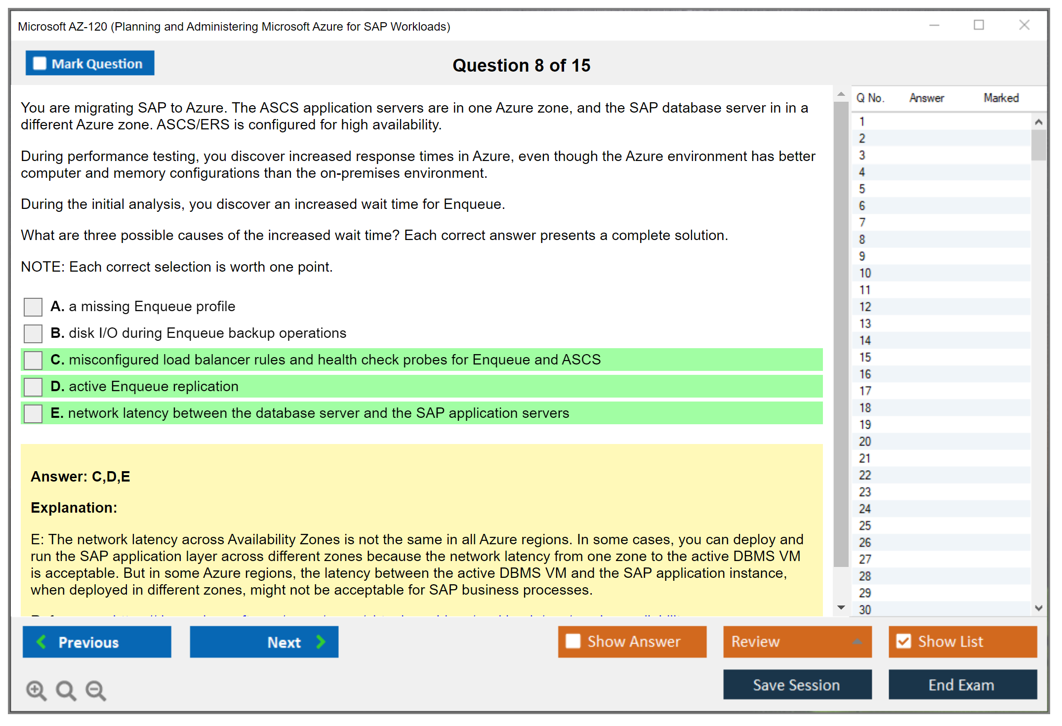The width and height of the screenshot is (1062, 726).
Task: Click the End Exam button
Action: (962, 685)
